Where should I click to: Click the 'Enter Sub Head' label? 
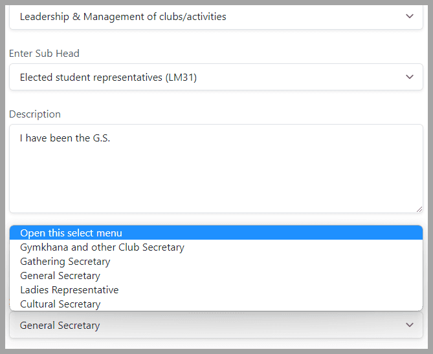(44, 54)
